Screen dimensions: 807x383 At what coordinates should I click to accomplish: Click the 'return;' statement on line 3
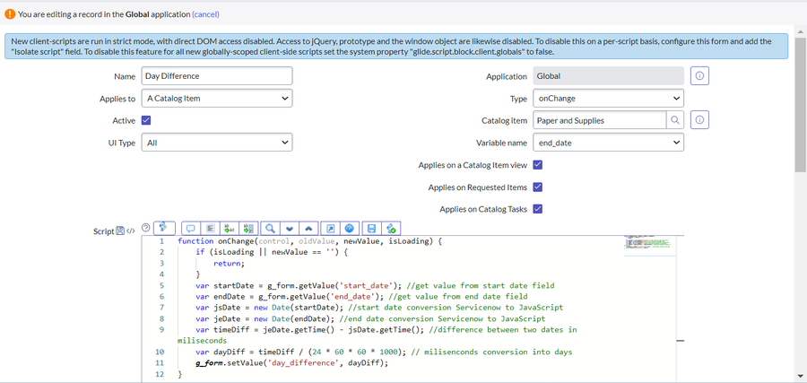pyautogui.click(x=229, y=263)
